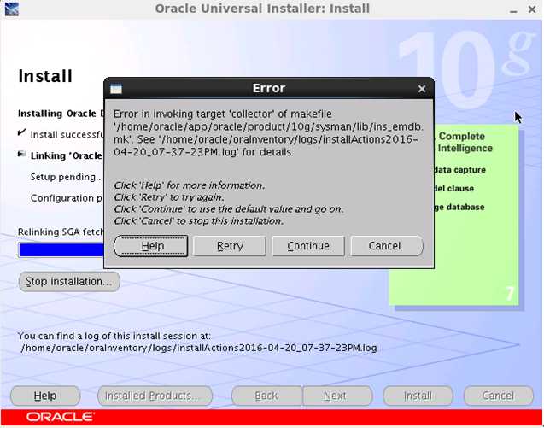Viewport: 544px width, 428px height.
Task: Go Back in the installer wizard
Action: point(266,396)
